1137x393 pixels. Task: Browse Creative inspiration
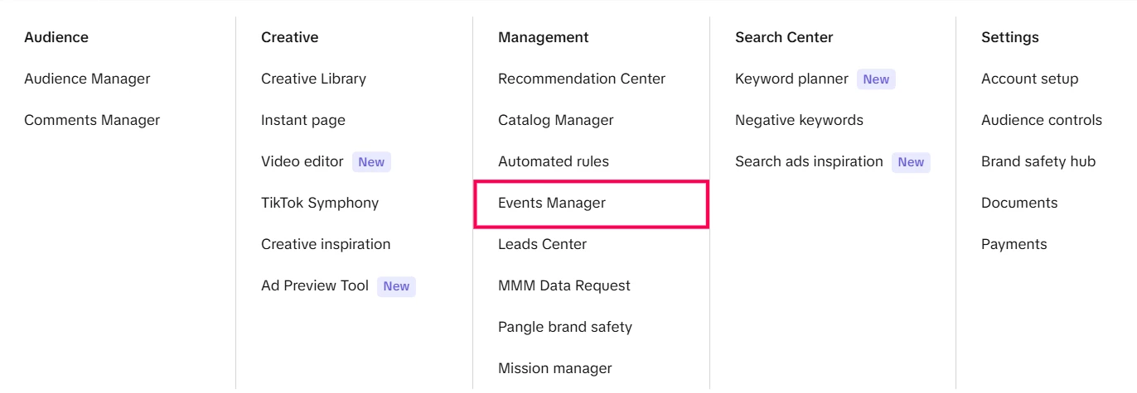pyautogui.click(x=326, y=244)
